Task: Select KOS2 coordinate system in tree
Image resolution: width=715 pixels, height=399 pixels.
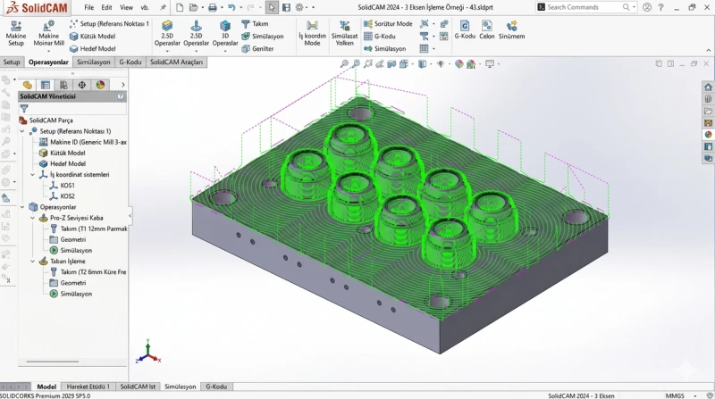Action: tap(62, 196)
